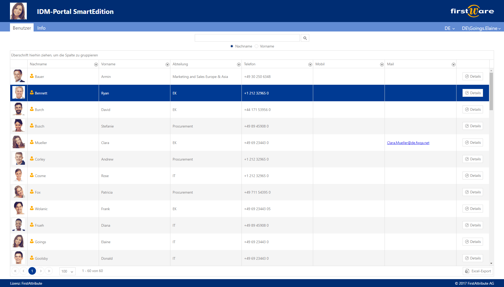Click the scrollbar down arrow
This screenshot has height=287, width=504.
coord(491,263)
